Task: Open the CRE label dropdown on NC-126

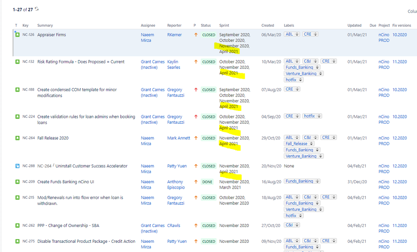Action: coord(315,34)
